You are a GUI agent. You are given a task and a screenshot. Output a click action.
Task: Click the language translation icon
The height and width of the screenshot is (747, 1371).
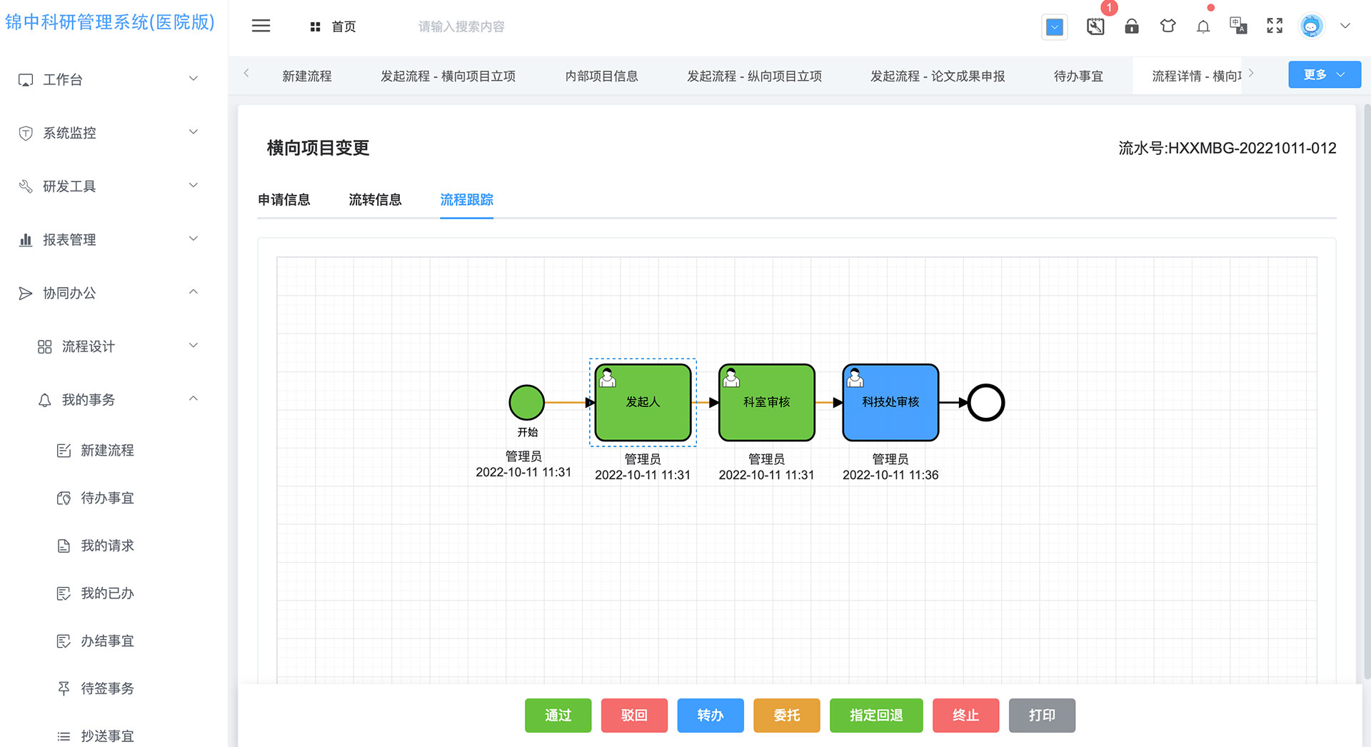(1238, 26)
